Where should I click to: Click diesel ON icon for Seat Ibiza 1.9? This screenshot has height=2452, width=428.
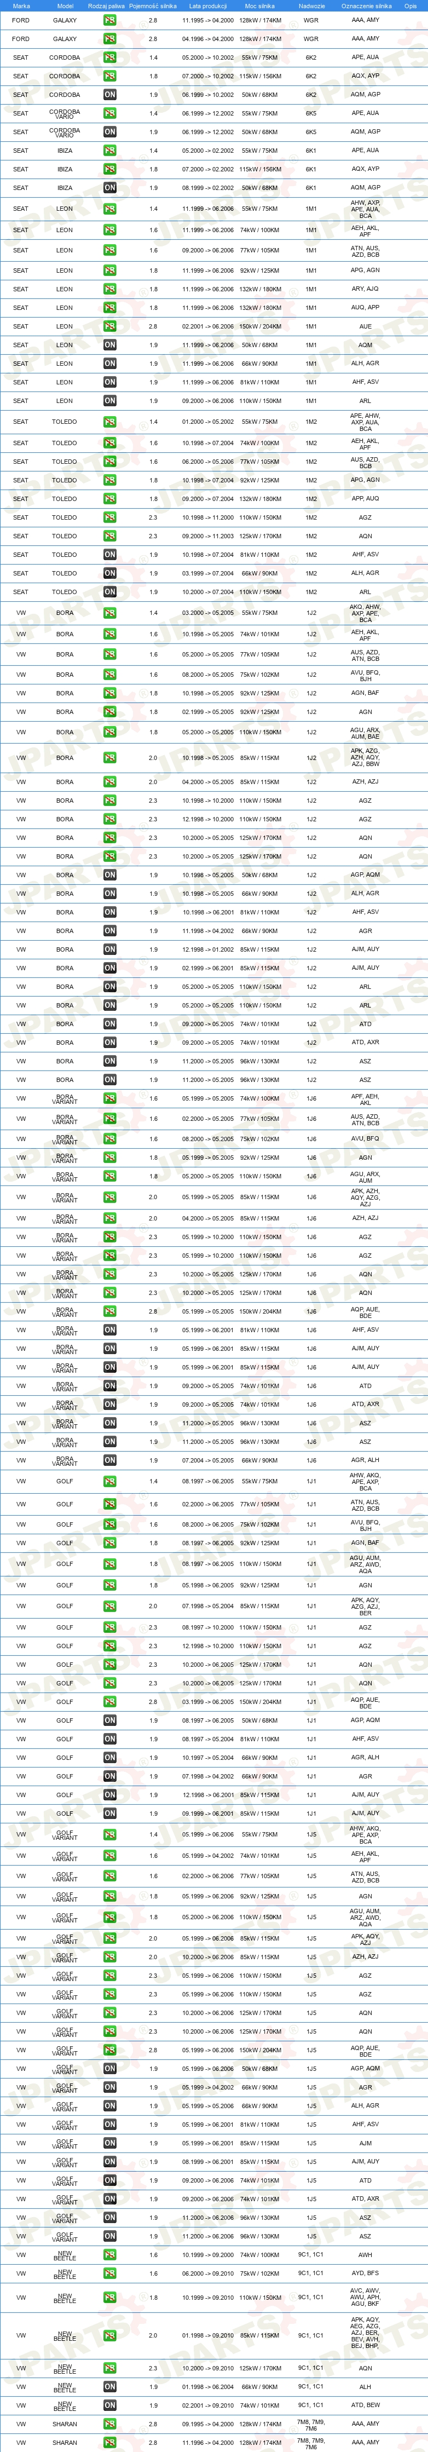point(111,187)
